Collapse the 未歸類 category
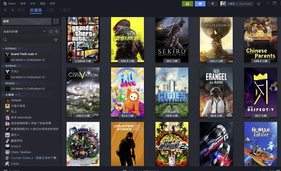 (3, 95)
